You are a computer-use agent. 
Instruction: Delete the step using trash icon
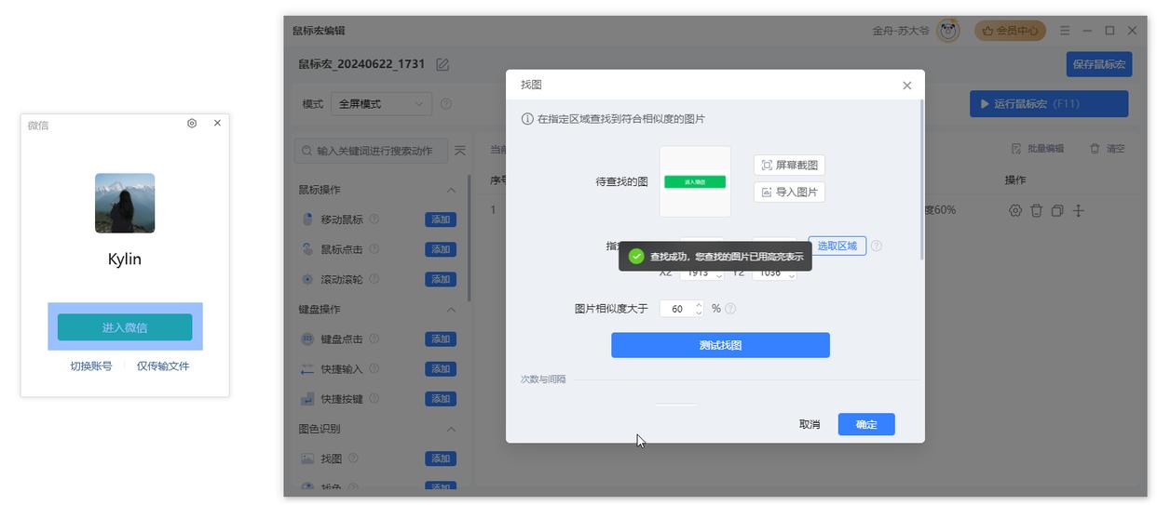pyautogui.click(x=1036, y=210)
